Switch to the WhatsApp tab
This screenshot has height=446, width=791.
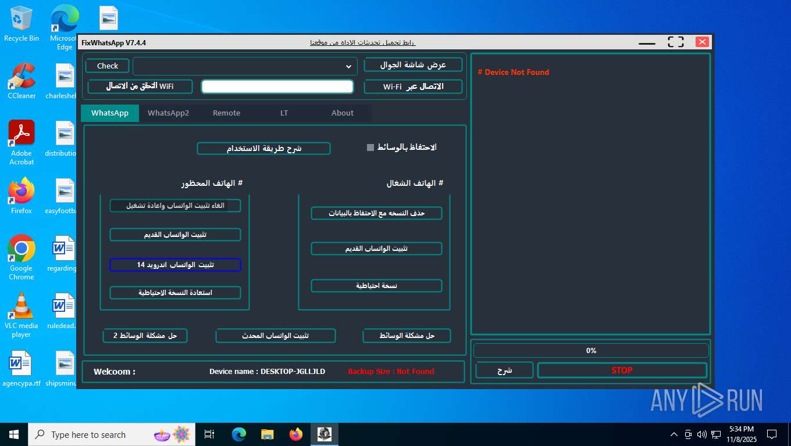click(x=110, y=113)
